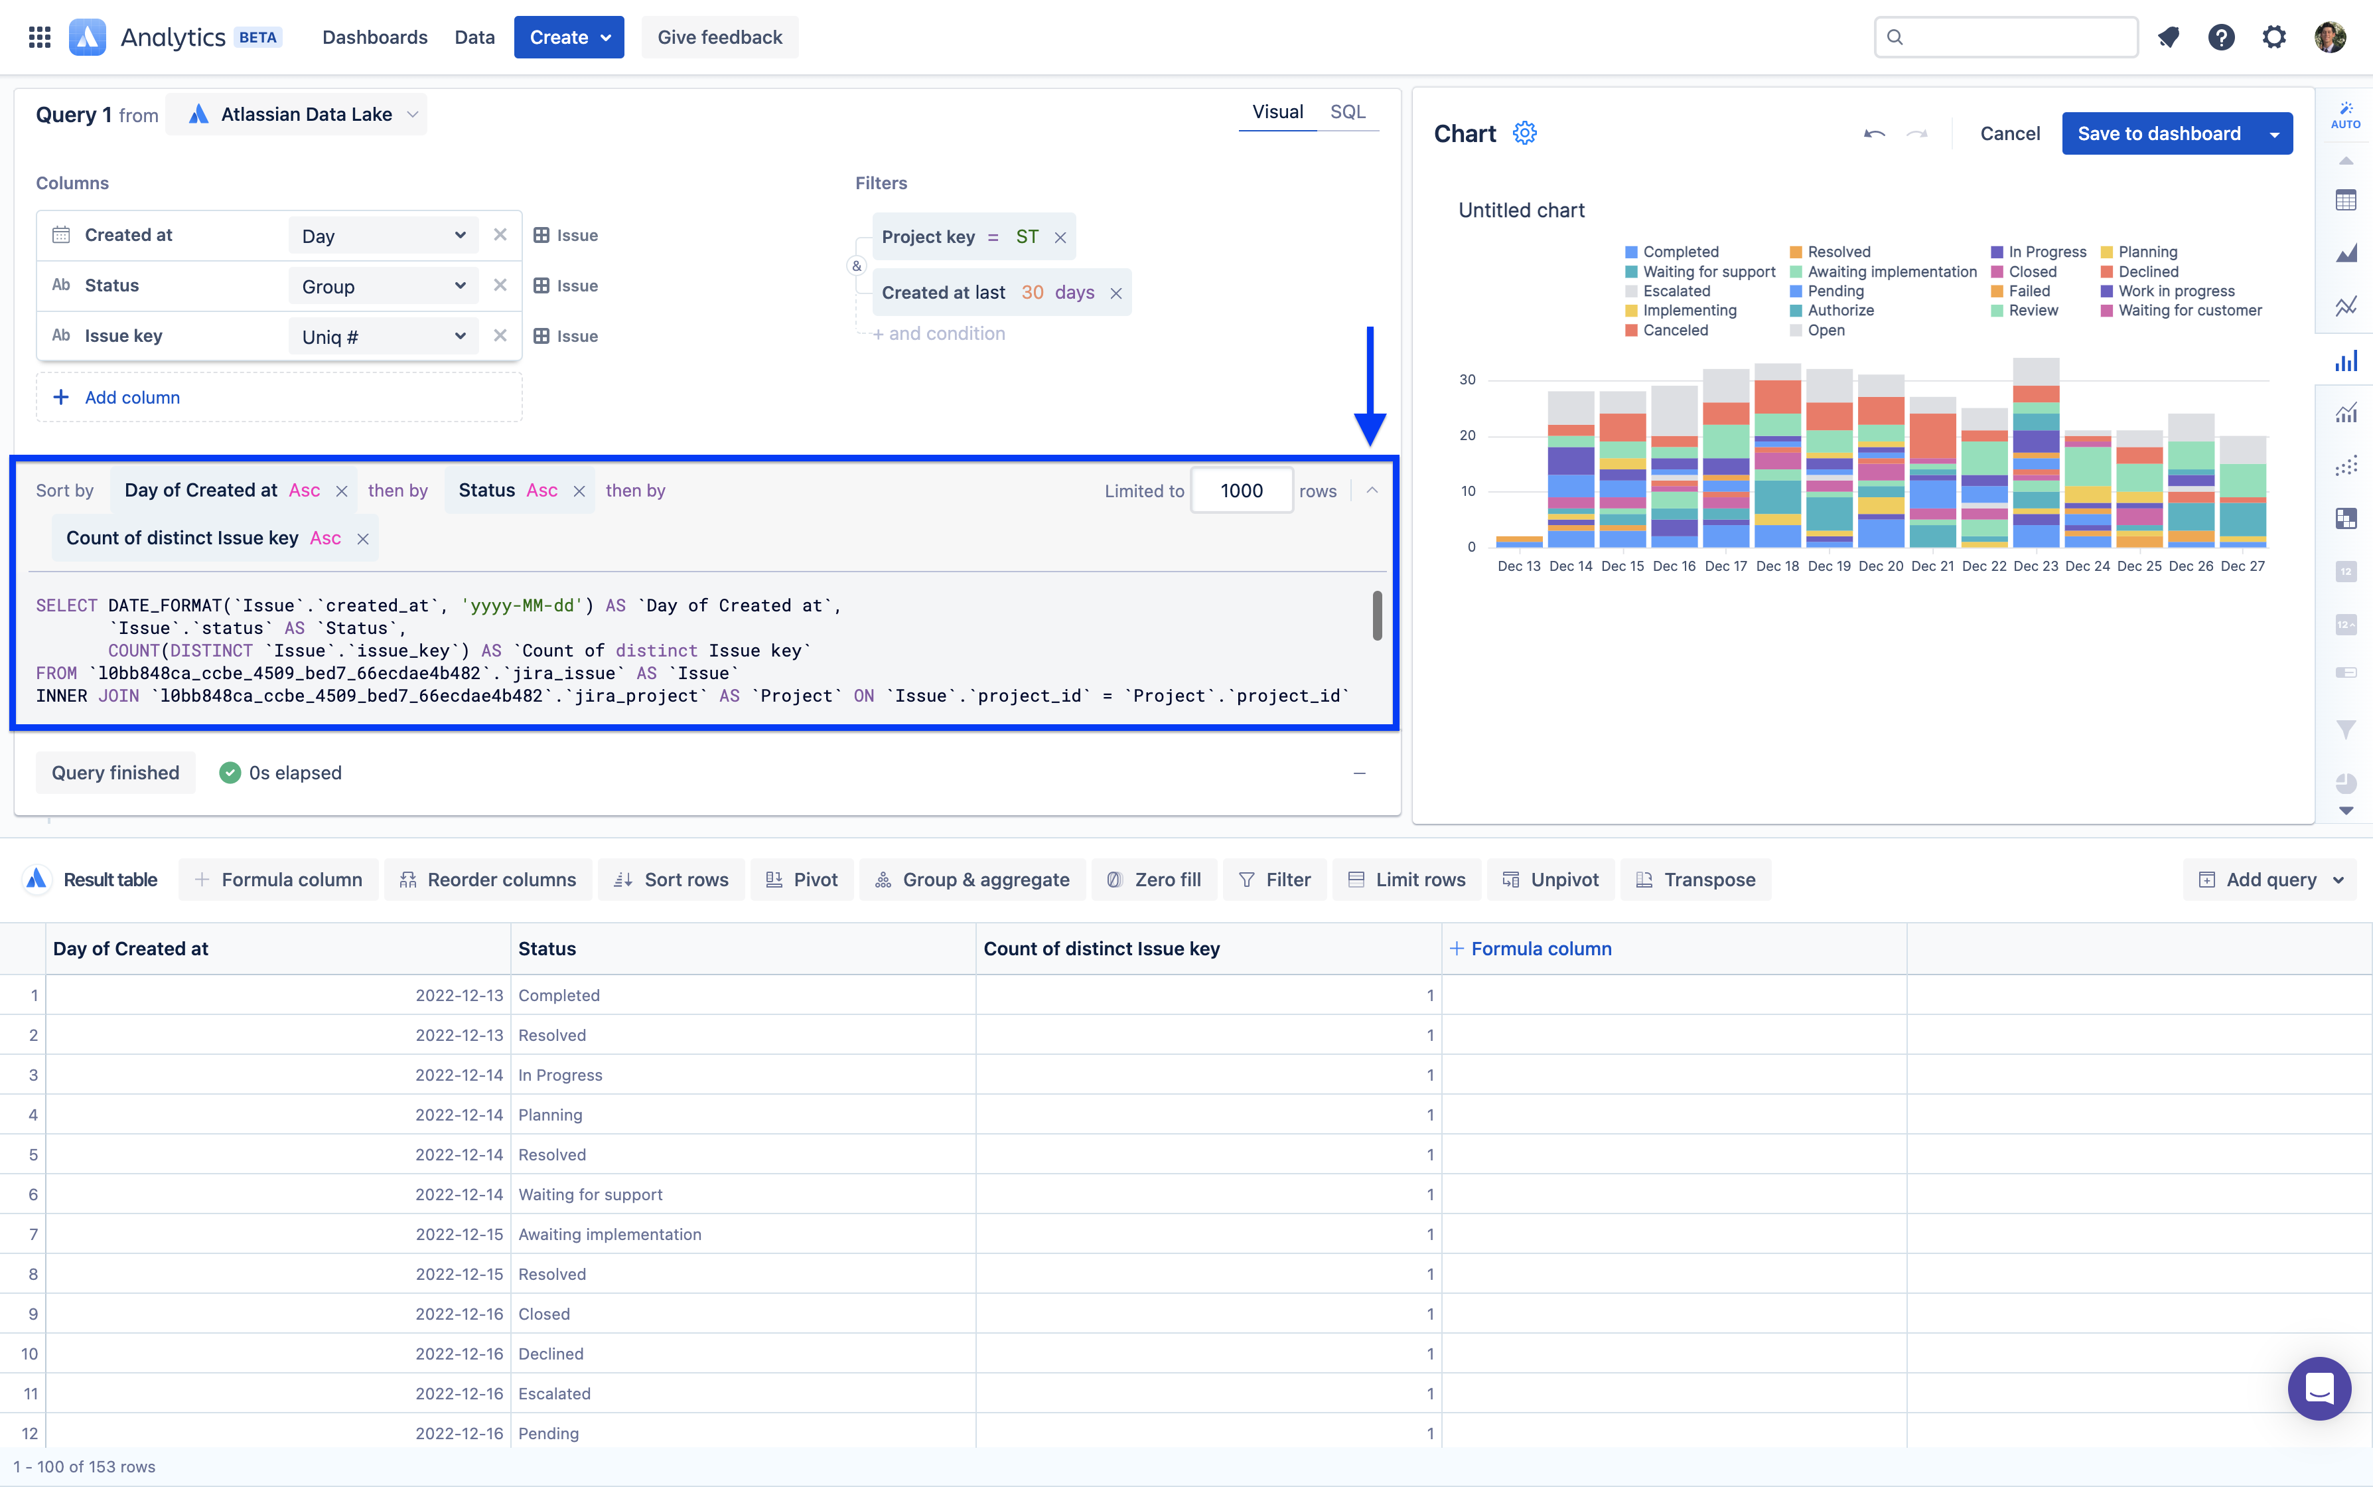Toggle Status sort Asc direction

(x=541, y=491)
